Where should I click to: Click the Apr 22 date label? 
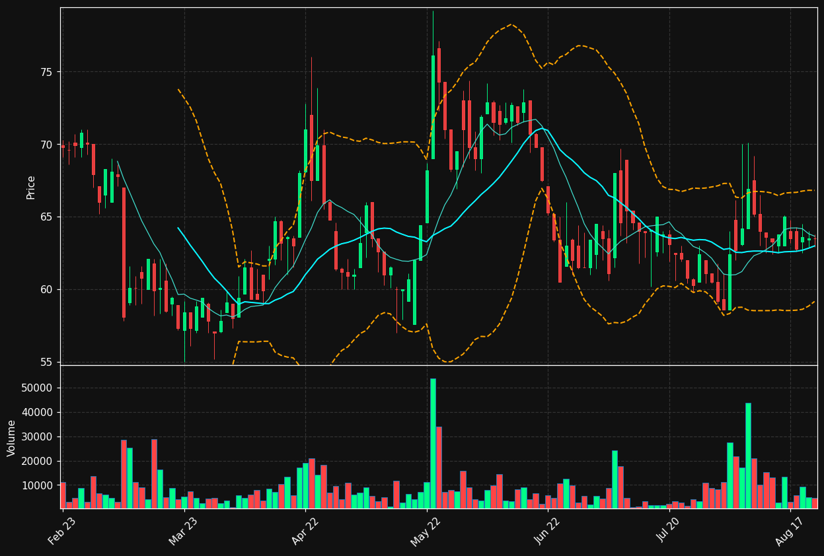pos(305,532)
